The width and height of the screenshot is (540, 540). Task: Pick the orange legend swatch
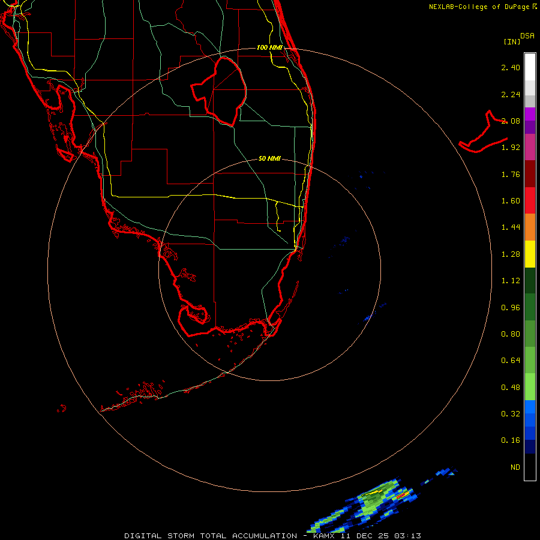click(530, 227)
